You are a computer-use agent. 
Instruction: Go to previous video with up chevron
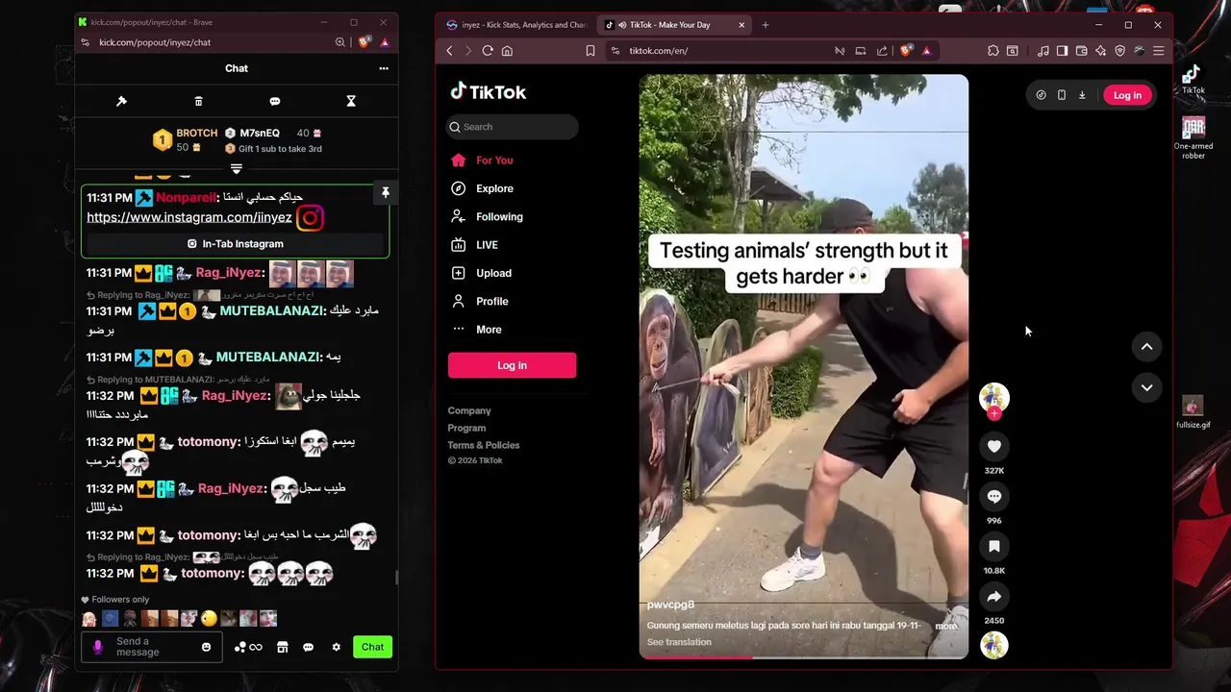(1146, 346)
